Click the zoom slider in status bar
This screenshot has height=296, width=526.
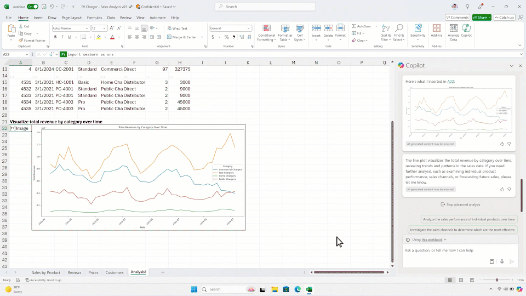[497, 280]
